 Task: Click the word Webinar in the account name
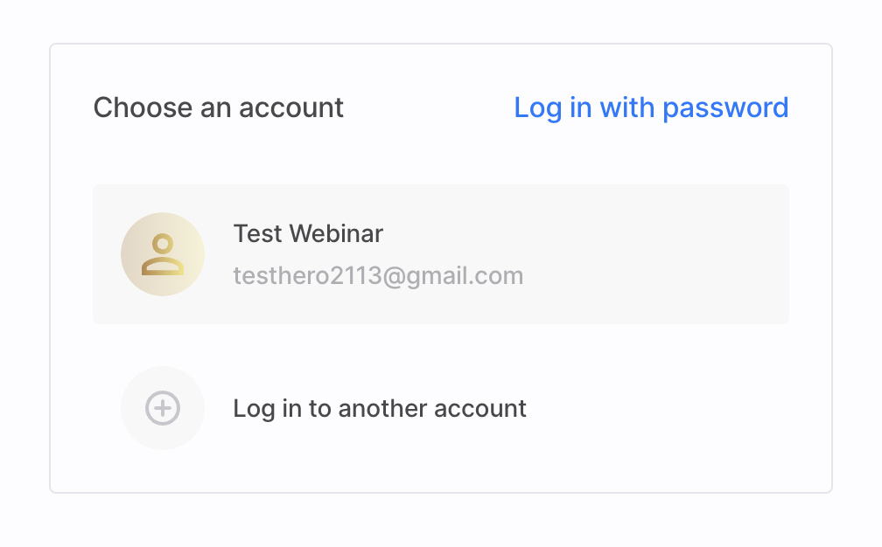click(x=337, y=234)
